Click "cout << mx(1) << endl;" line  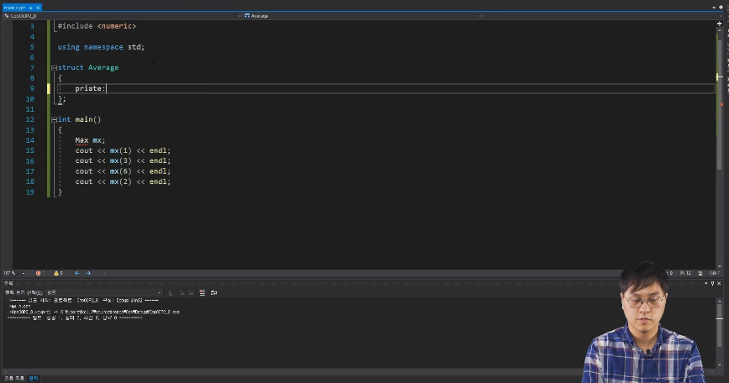(123, 150)
